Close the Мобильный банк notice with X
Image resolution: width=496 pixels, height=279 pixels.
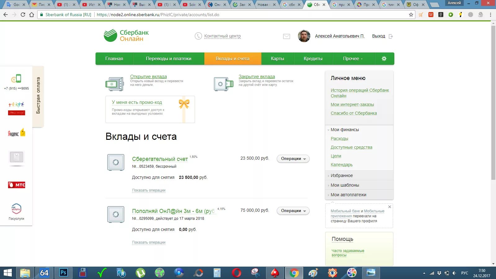[390, 207]
